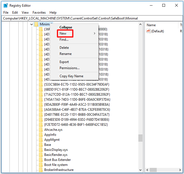Click the (Default) string value icon

[x=148, y=31]
